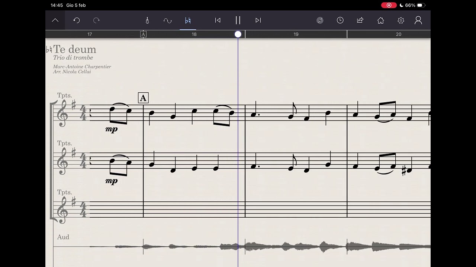Redo the undone action
The width and height of the screenshot is (476, 267).
point(96,20)
